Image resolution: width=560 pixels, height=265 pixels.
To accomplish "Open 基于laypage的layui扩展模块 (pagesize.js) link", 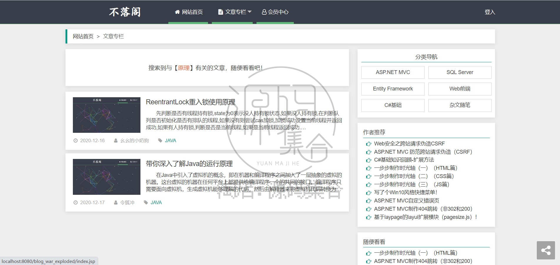I will click(426, 217).
